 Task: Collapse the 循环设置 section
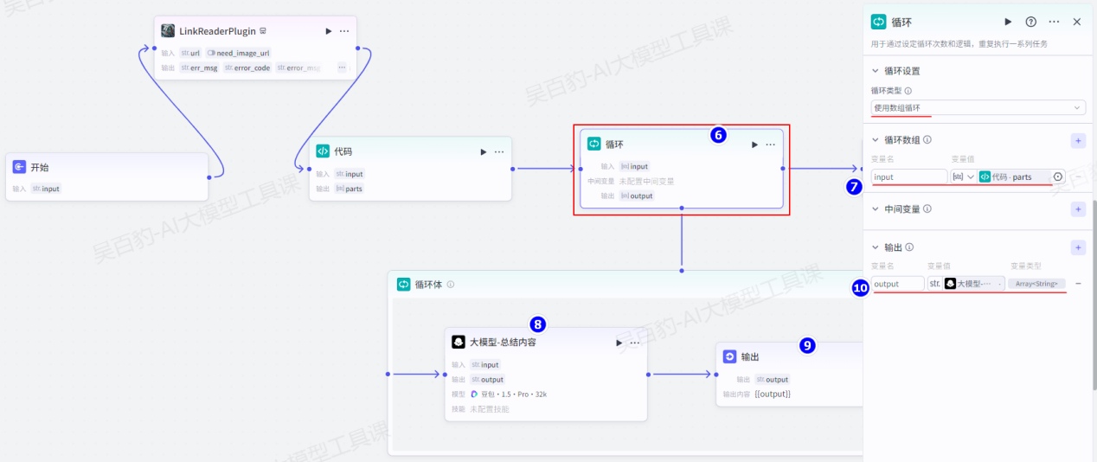(x=875, y=71)
